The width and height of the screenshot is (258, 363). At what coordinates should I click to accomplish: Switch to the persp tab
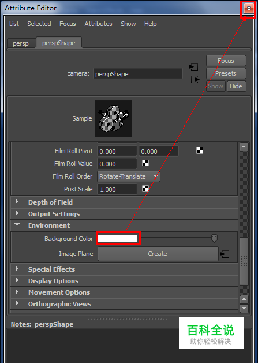click(21, 43)
